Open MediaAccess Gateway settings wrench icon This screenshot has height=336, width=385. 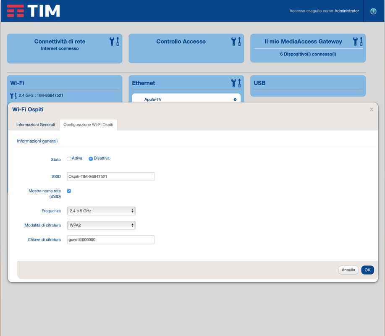click(358, 42)
